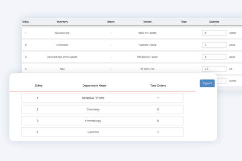Image resolution: width=242 pixels, height=161 pixels.
Task: Click the Department Name column header
Action: [x=94, y=86]
